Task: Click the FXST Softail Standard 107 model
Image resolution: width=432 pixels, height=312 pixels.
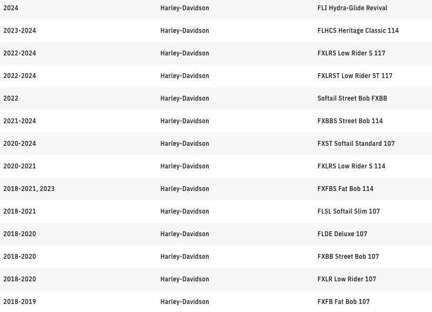Action: (356, 144)
